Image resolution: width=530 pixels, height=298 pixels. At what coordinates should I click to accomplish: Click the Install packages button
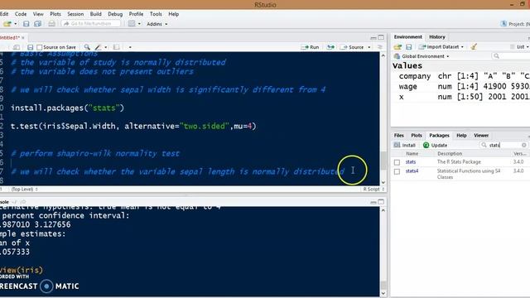click(405, 145)
